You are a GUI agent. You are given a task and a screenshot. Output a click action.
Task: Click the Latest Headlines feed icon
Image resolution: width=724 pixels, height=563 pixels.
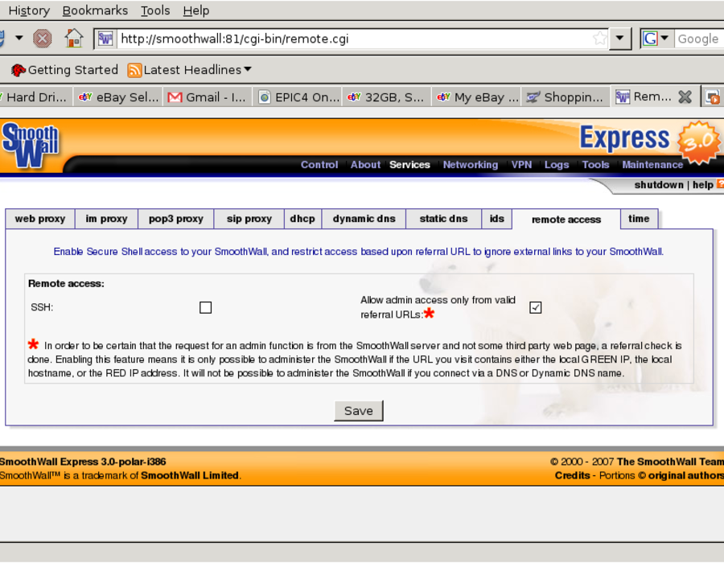134,70
